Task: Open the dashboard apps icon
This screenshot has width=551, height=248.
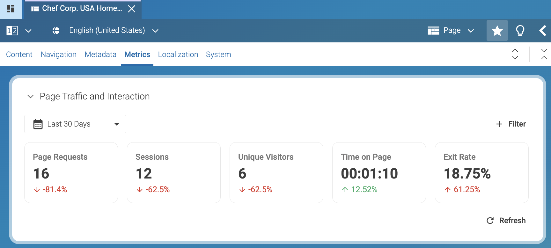Action: pos(11,9)
